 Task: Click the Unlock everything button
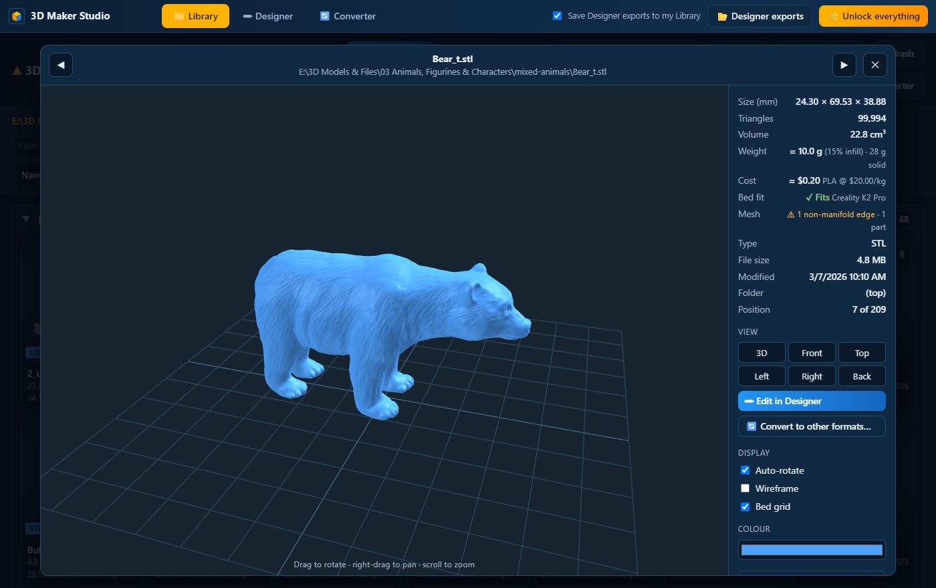click(873, 16)
